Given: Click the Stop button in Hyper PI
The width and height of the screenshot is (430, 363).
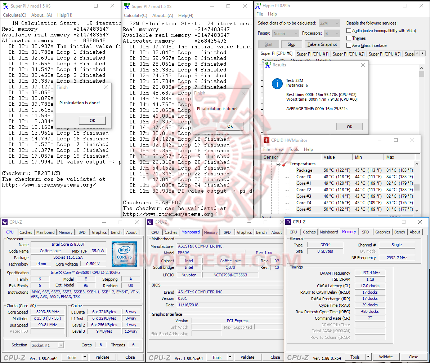Looking at the screenshot, I should tap(291, 44).
